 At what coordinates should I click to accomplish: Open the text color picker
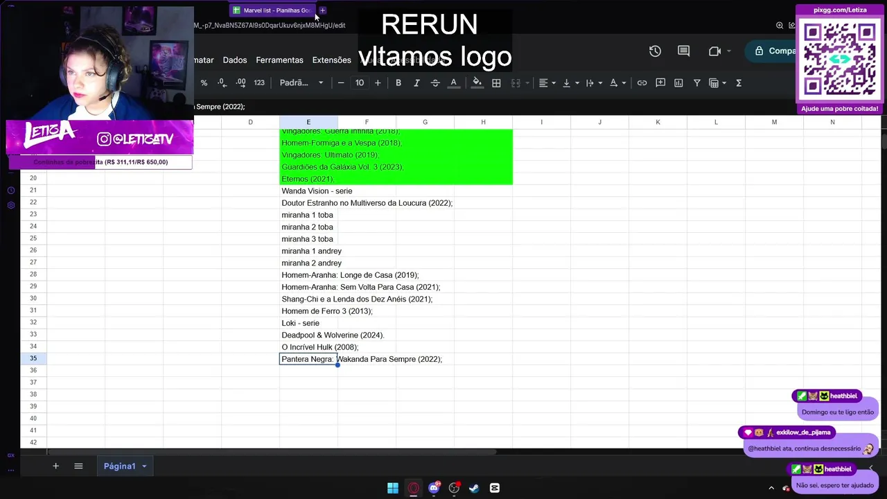(454, 82)
